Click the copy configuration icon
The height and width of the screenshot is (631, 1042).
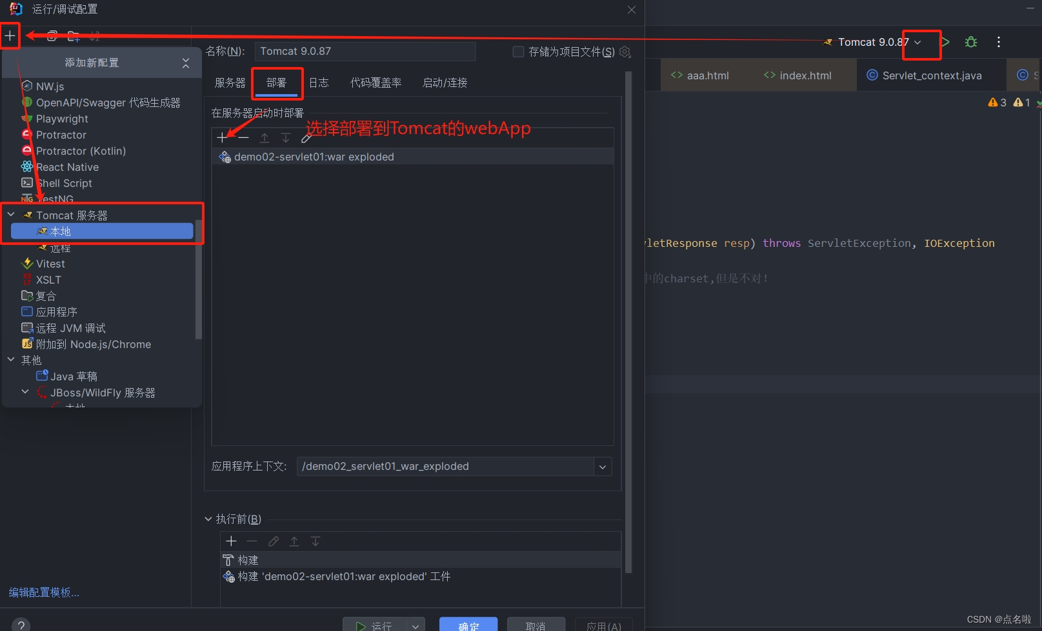[52, 36]
